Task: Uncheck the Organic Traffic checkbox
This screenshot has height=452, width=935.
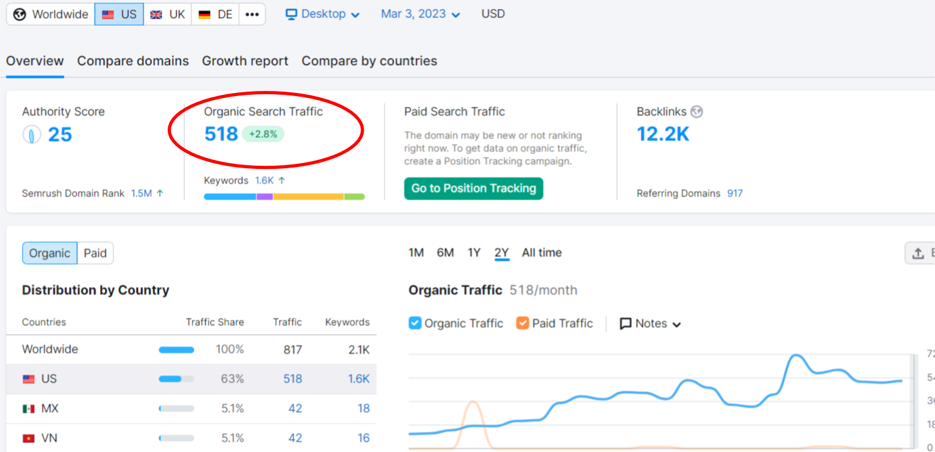Action: point(415,323)
